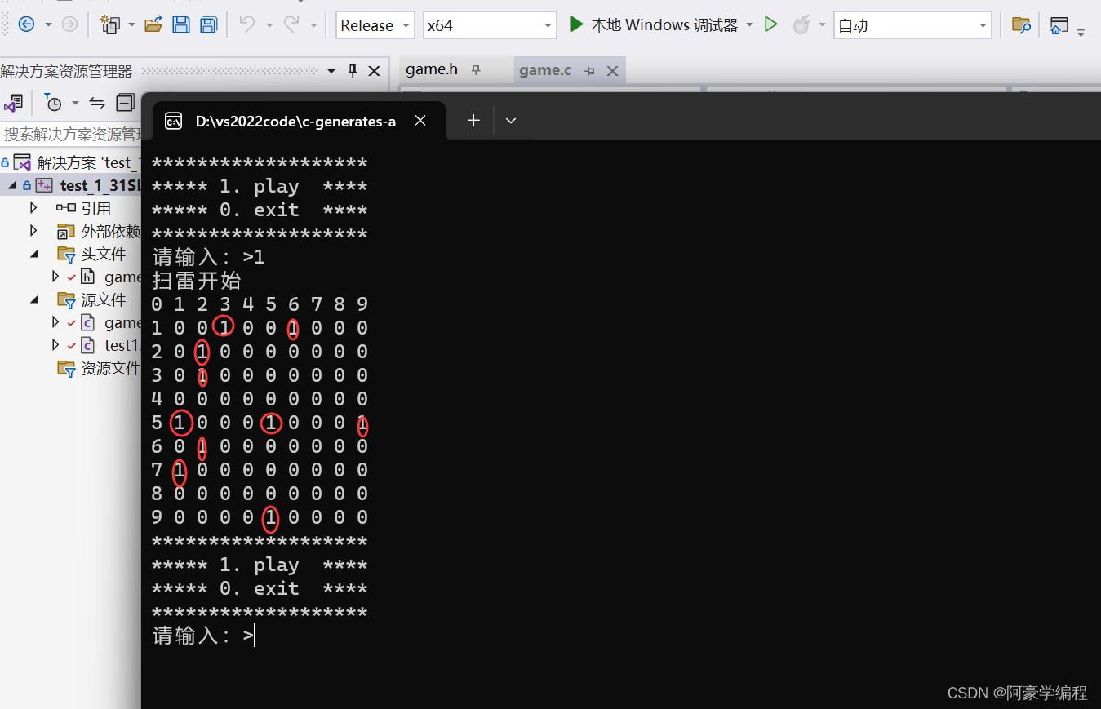Switch to the game.h editor tab
Image resolution: width=1101 pixels, height=709 pixels.
click(432, 69)
